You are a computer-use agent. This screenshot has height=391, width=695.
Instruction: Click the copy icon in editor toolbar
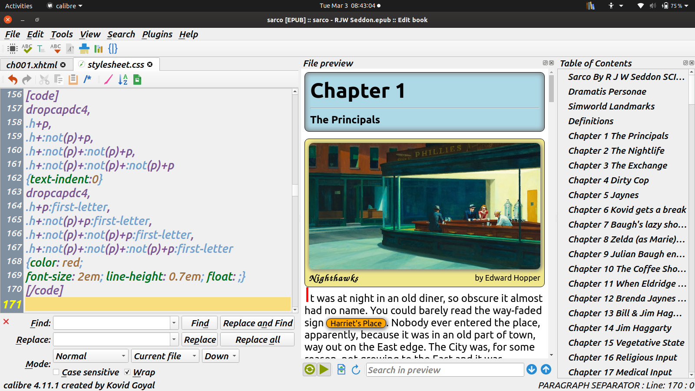[59, 80]
